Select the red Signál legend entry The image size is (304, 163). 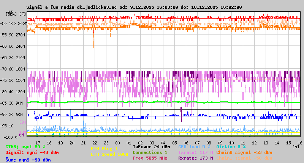click(32, 152)
